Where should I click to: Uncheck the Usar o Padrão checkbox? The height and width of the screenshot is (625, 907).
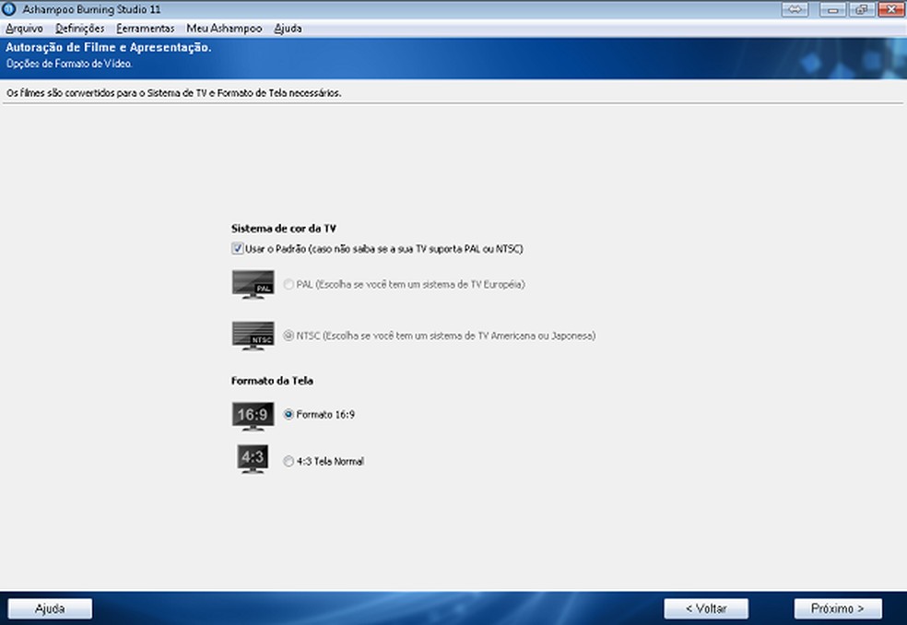coord(237,249)
